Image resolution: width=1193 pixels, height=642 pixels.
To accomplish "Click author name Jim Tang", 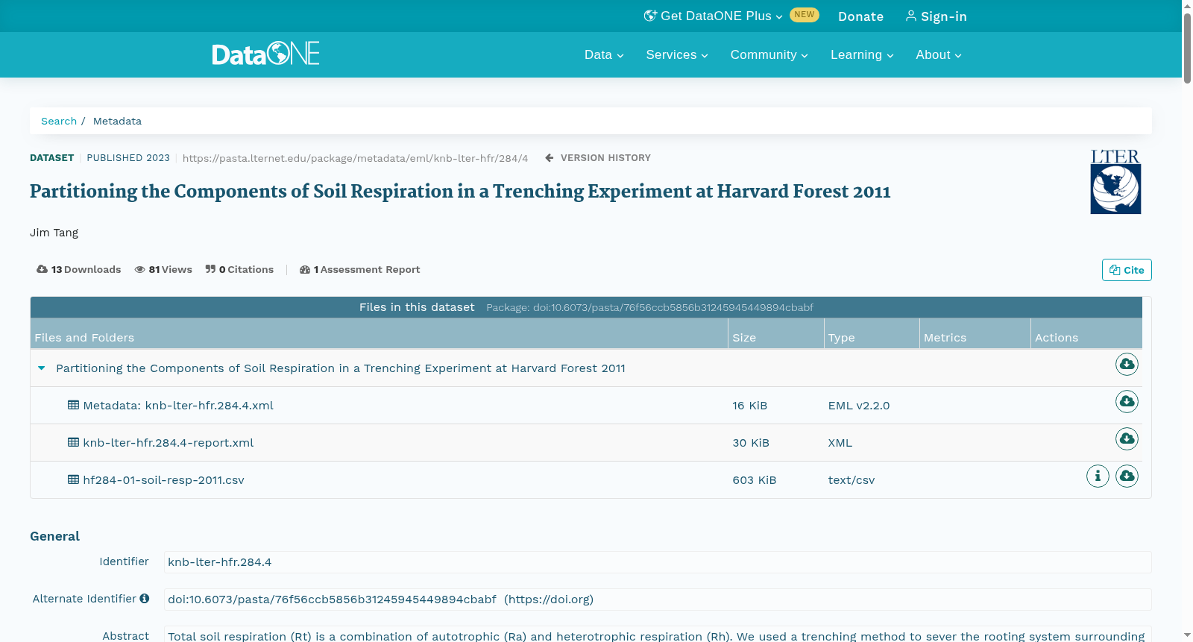I will coord(54,232).
